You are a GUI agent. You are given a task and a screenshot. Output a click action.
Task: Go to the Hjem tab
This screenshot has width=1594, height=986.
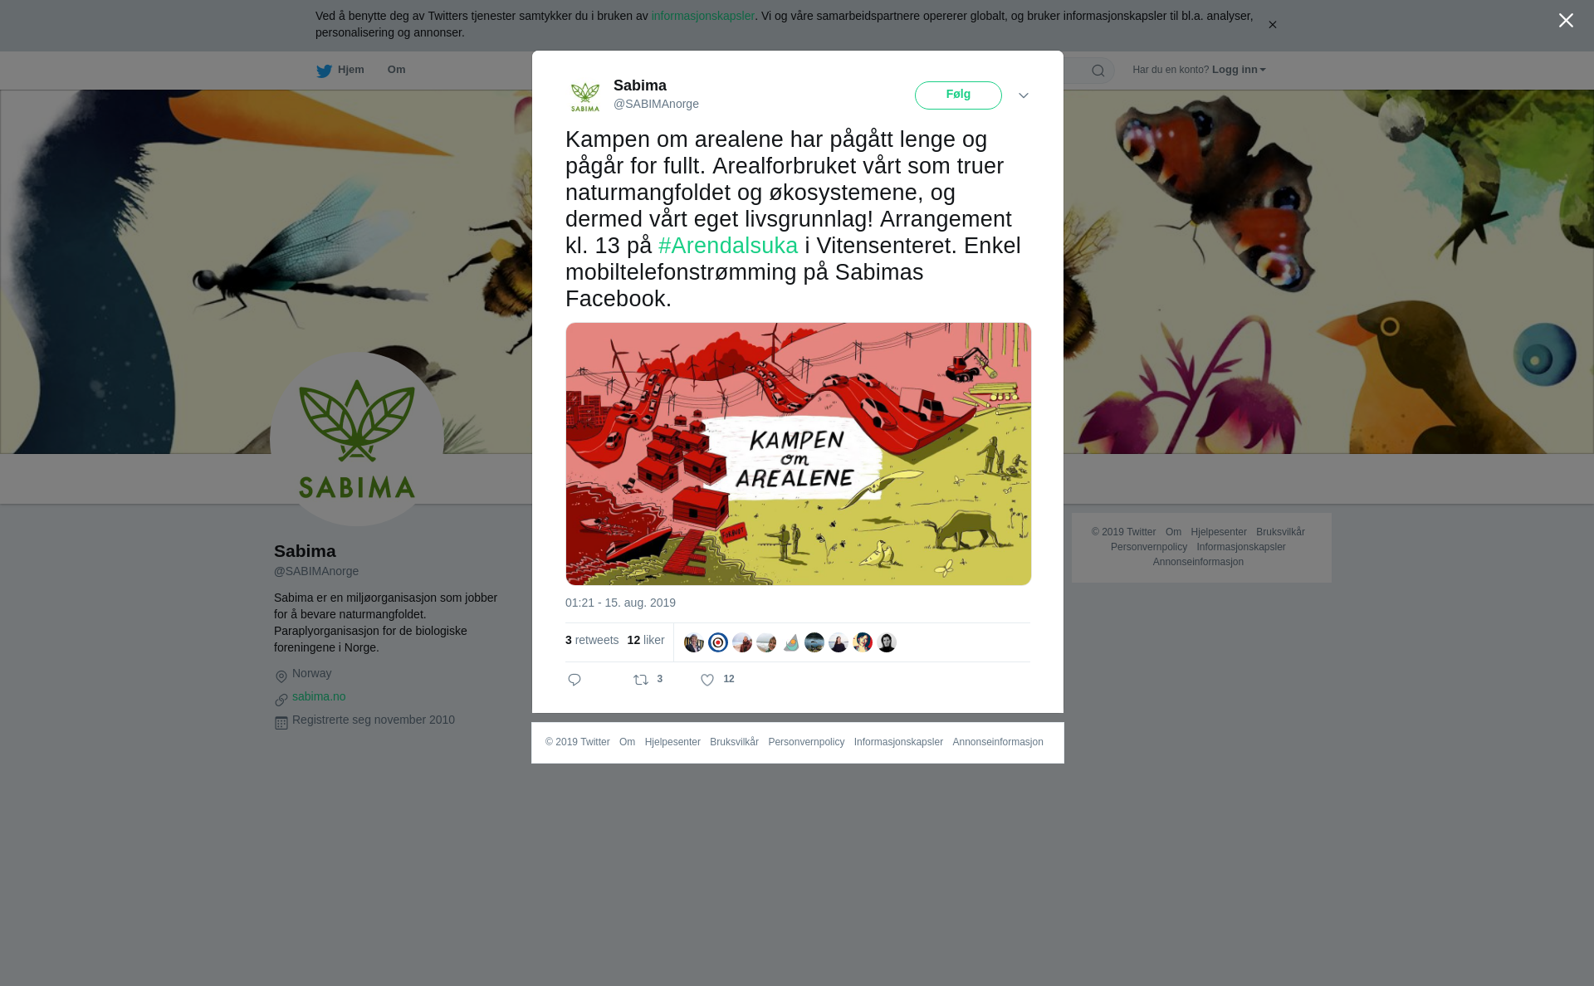pyautogui.click(x=340, y=70)
